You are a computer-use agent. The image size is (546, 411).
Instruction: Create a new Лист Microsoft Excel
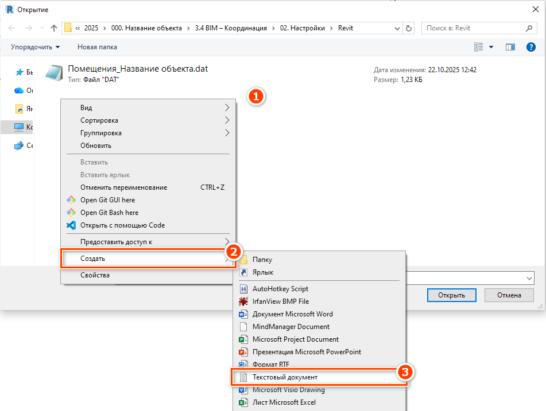[x=284, y=402]
